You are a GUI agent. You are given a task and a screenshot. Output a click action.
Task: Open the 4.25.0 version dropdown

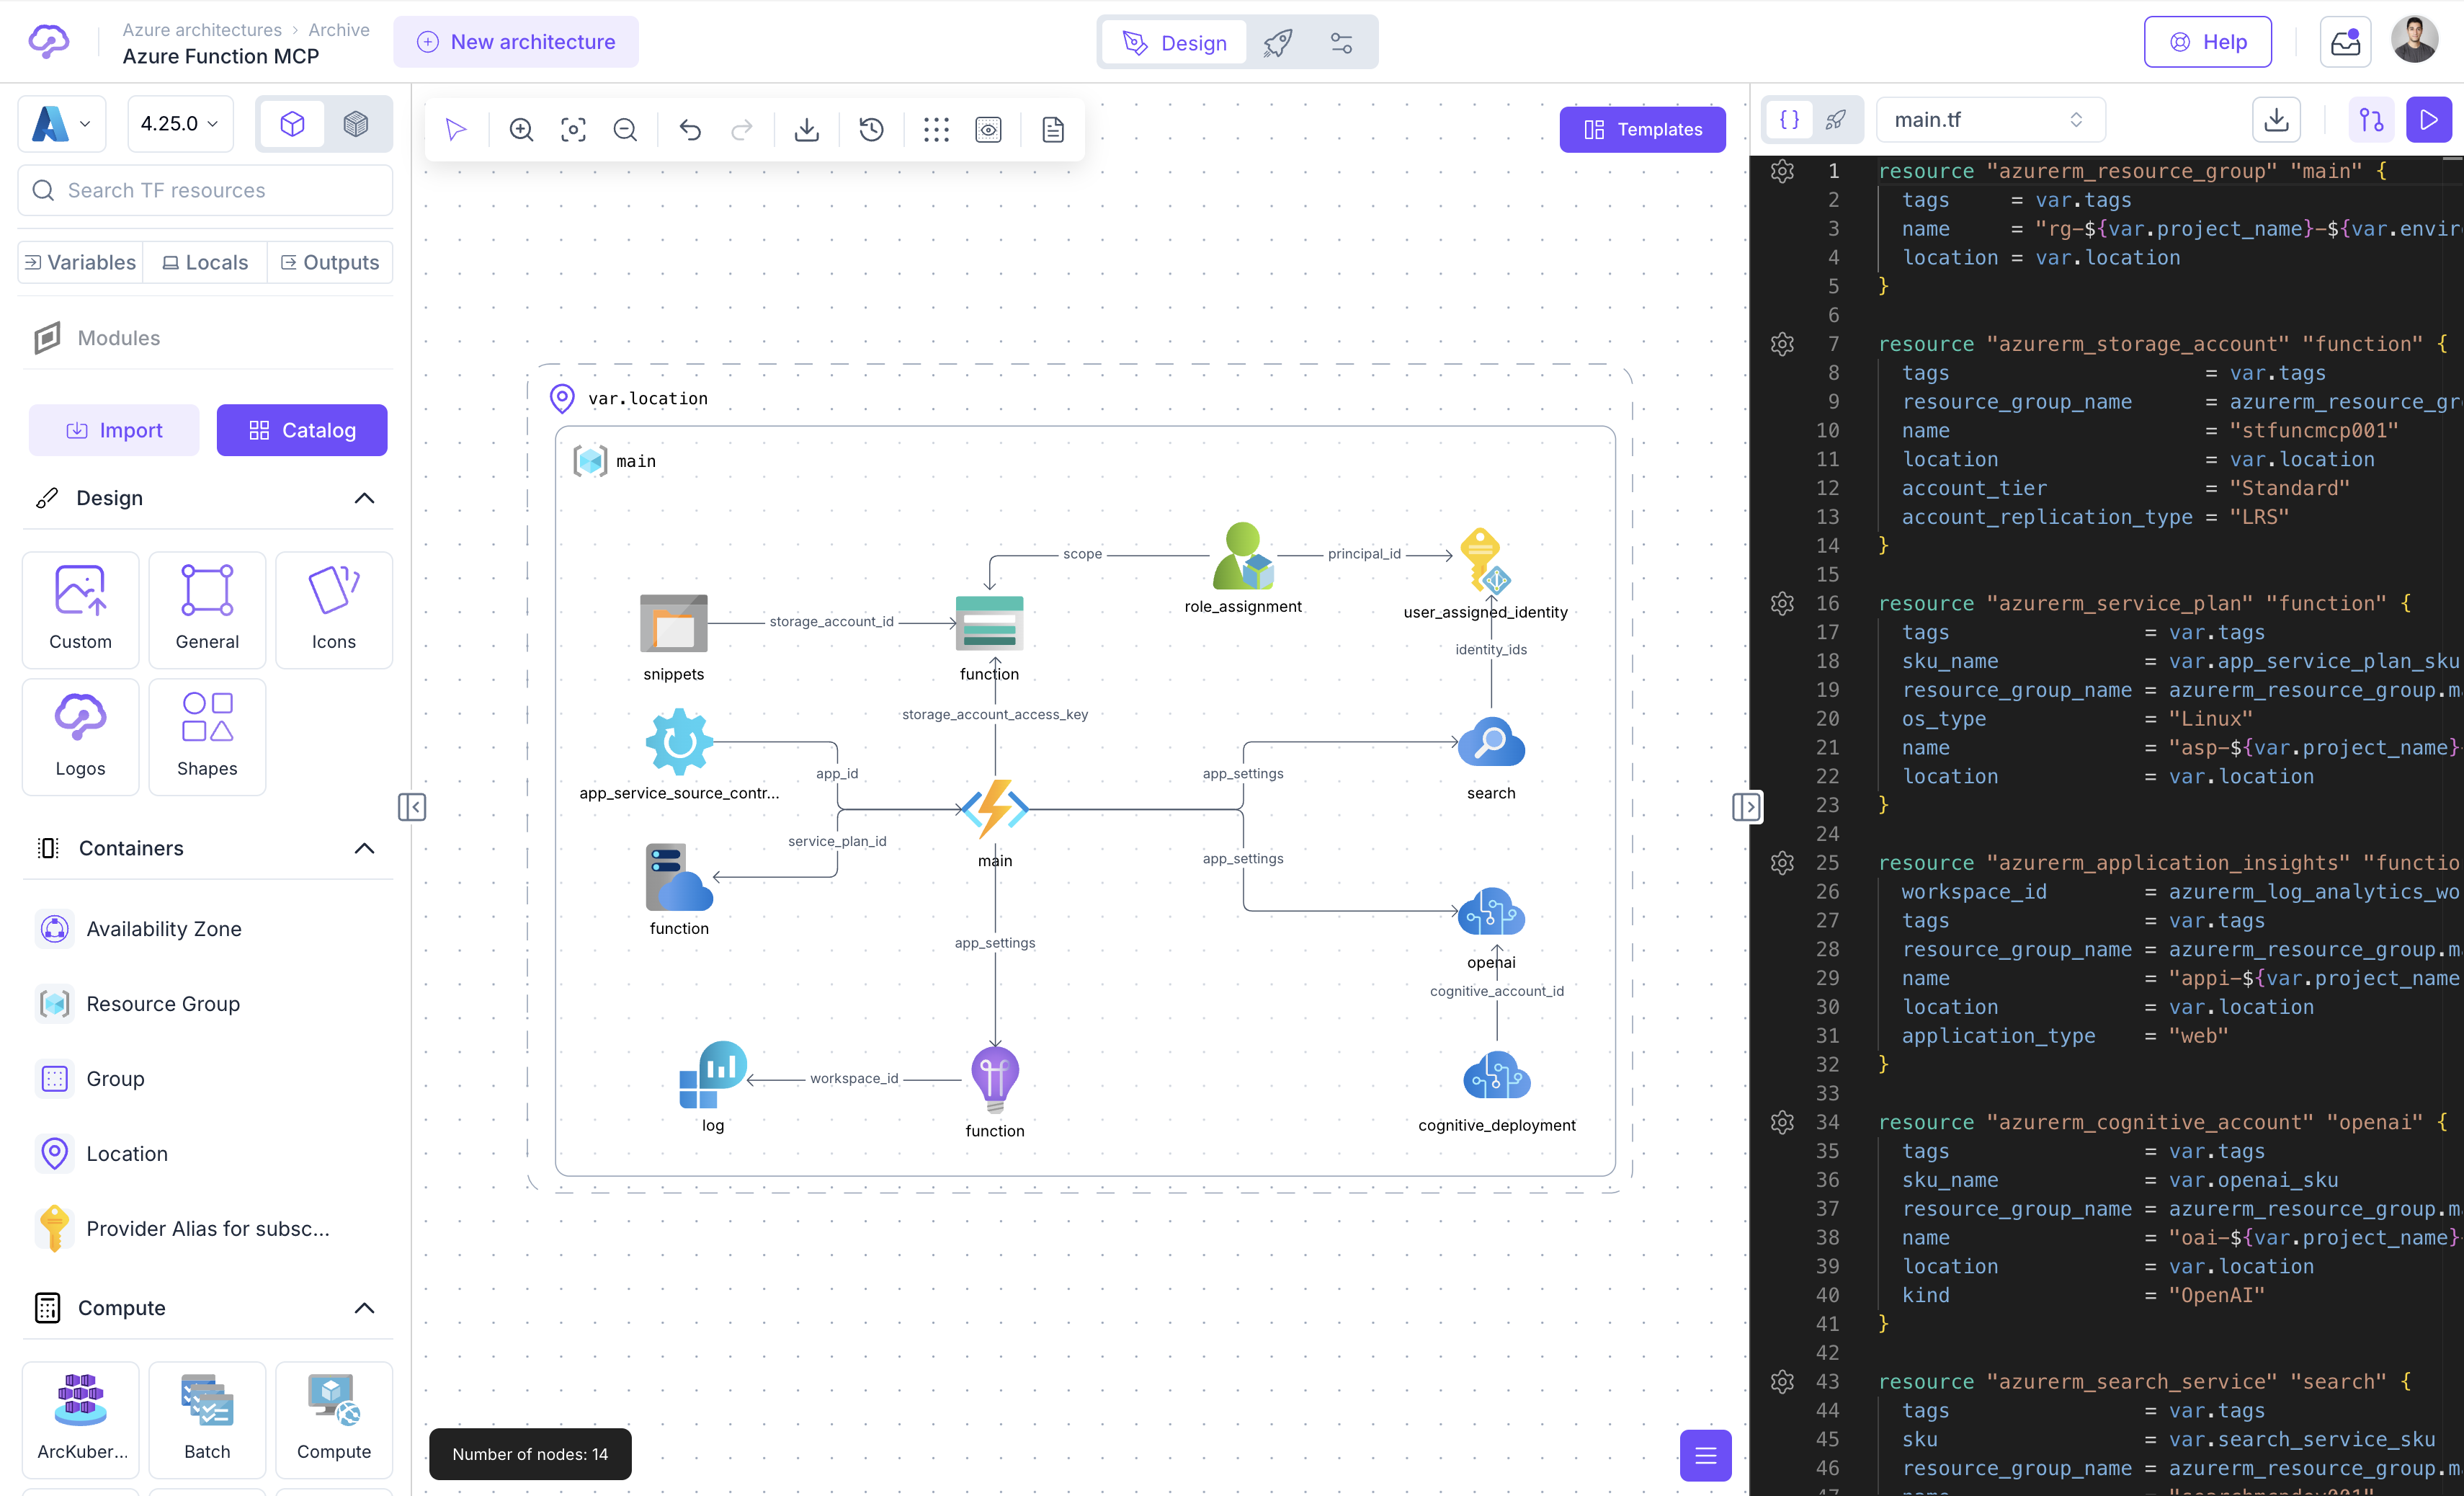pyautogui.click(x=180, y=124)
